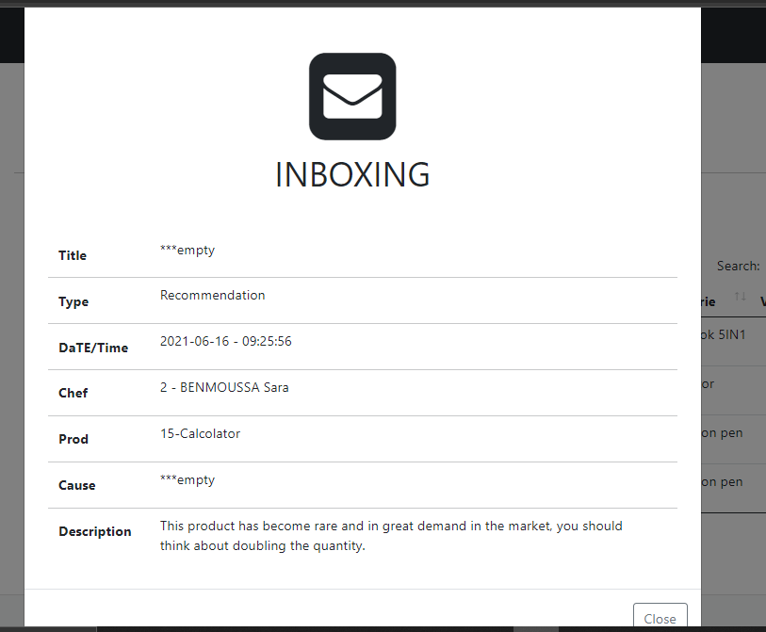
Task: Click the INBOXING heading
Action: click(x=352, y=175)
